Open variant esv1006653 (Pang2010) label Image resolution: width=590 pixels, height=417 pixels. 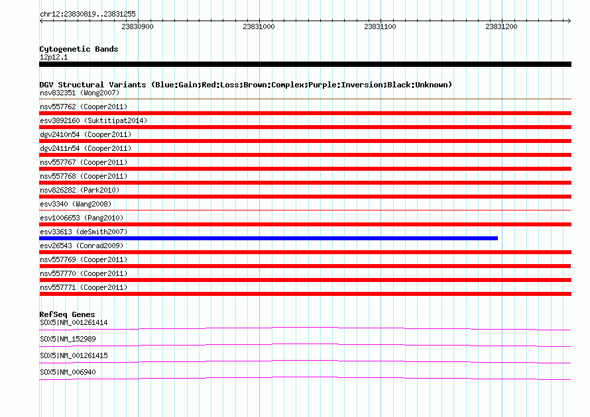[82, 218]
